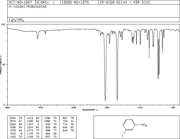This screenshot has width=180, height=139.
Task: Click the 2000 tick label on wavenumber axis
Action: pyautogui.click(x=74, y=108)
